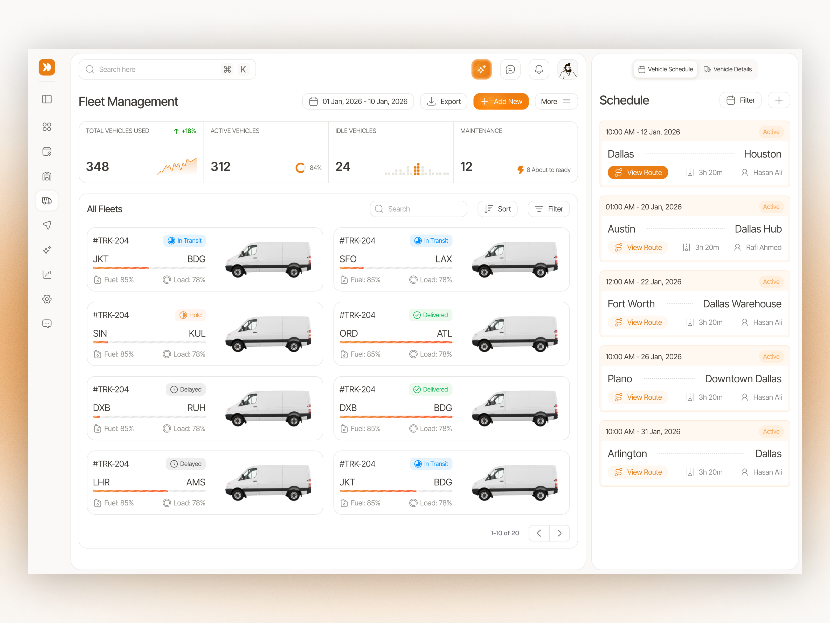Open the chat message icon in sidebar
The image size is (830, 623).
[47, 324]
